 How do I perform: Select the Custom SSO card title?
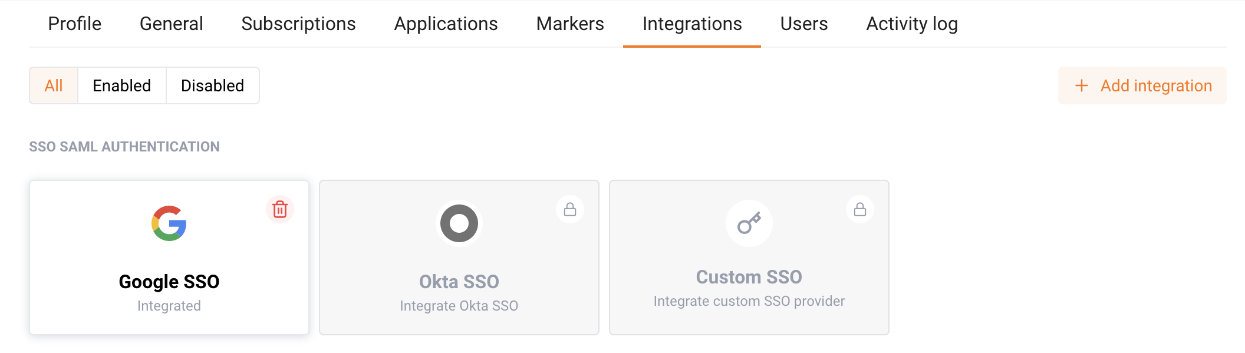point(749,277)
